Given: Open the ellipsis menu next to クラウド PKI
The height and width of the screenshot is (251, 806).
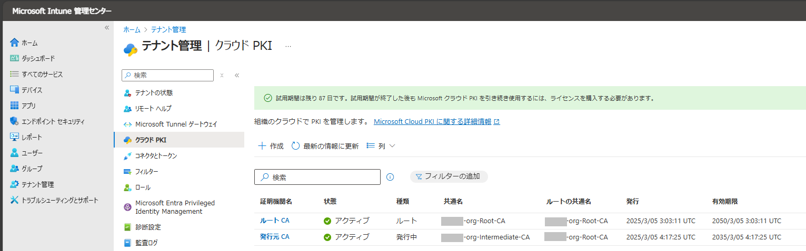Looking at the screenshot, I should click(288, 46).
